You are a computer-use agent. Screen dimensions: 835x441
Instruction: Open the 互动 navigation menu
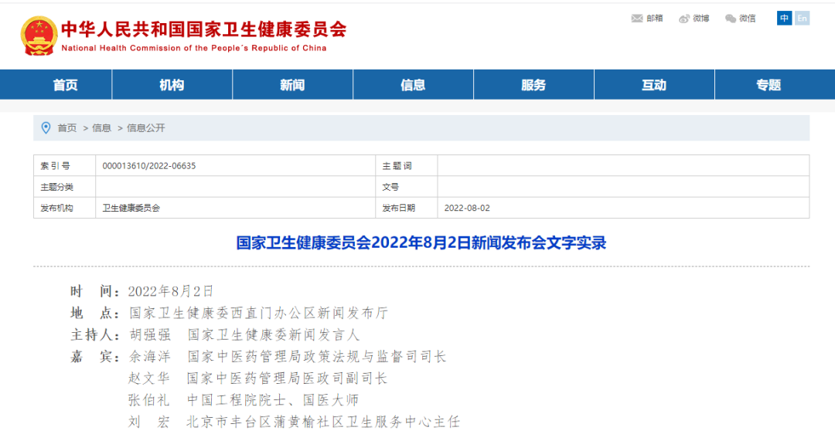pos(654,85)
